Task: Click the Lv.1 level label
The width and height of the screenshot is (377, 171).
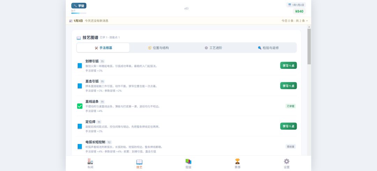Action: click(x=73, y=10)
